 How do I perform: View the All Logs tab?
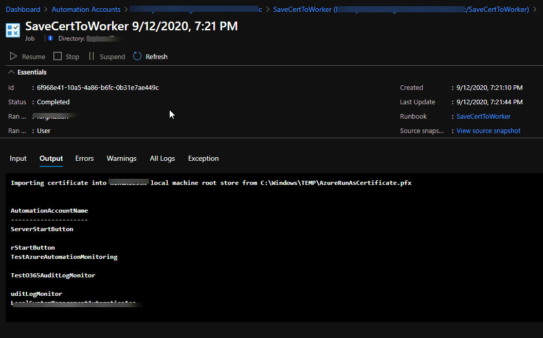pyautogui.click(x=162, y=158)
